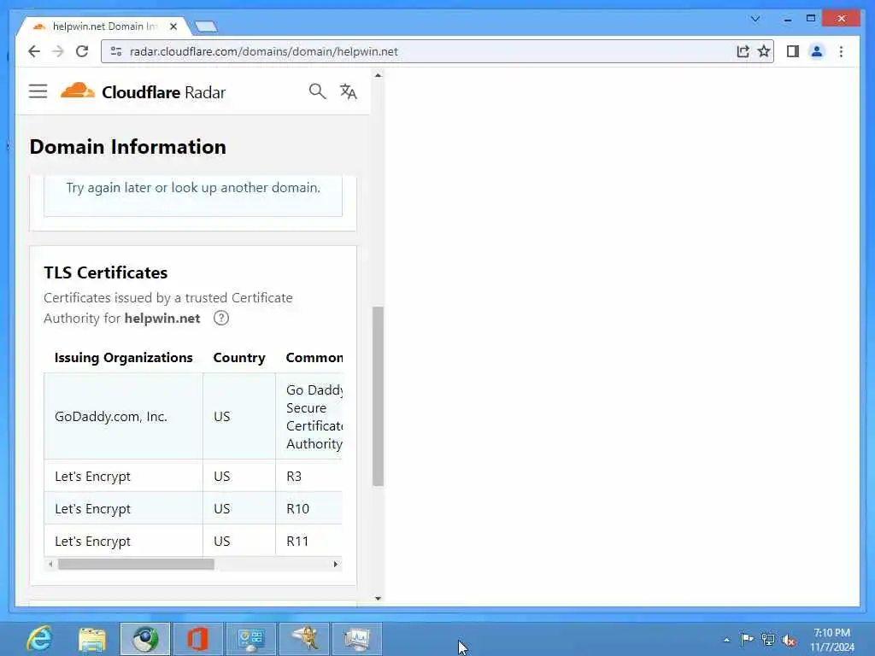Open the Action Center flag icon

pos(747,639)
